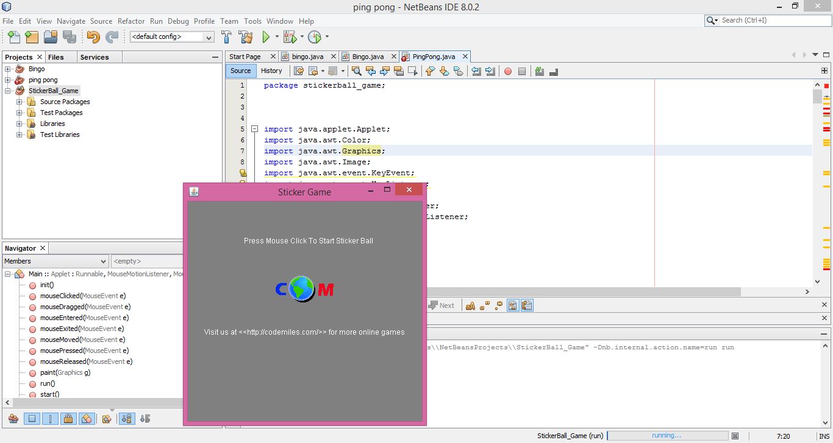The image size is (833, 443).
Task: Click the Open Project toolbar icon
Action: 51,37
